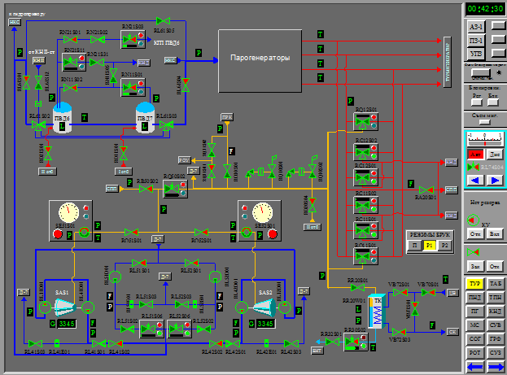Open the СУЗ screen tab
Screen dimensions: 507x375
coord(496,353)
